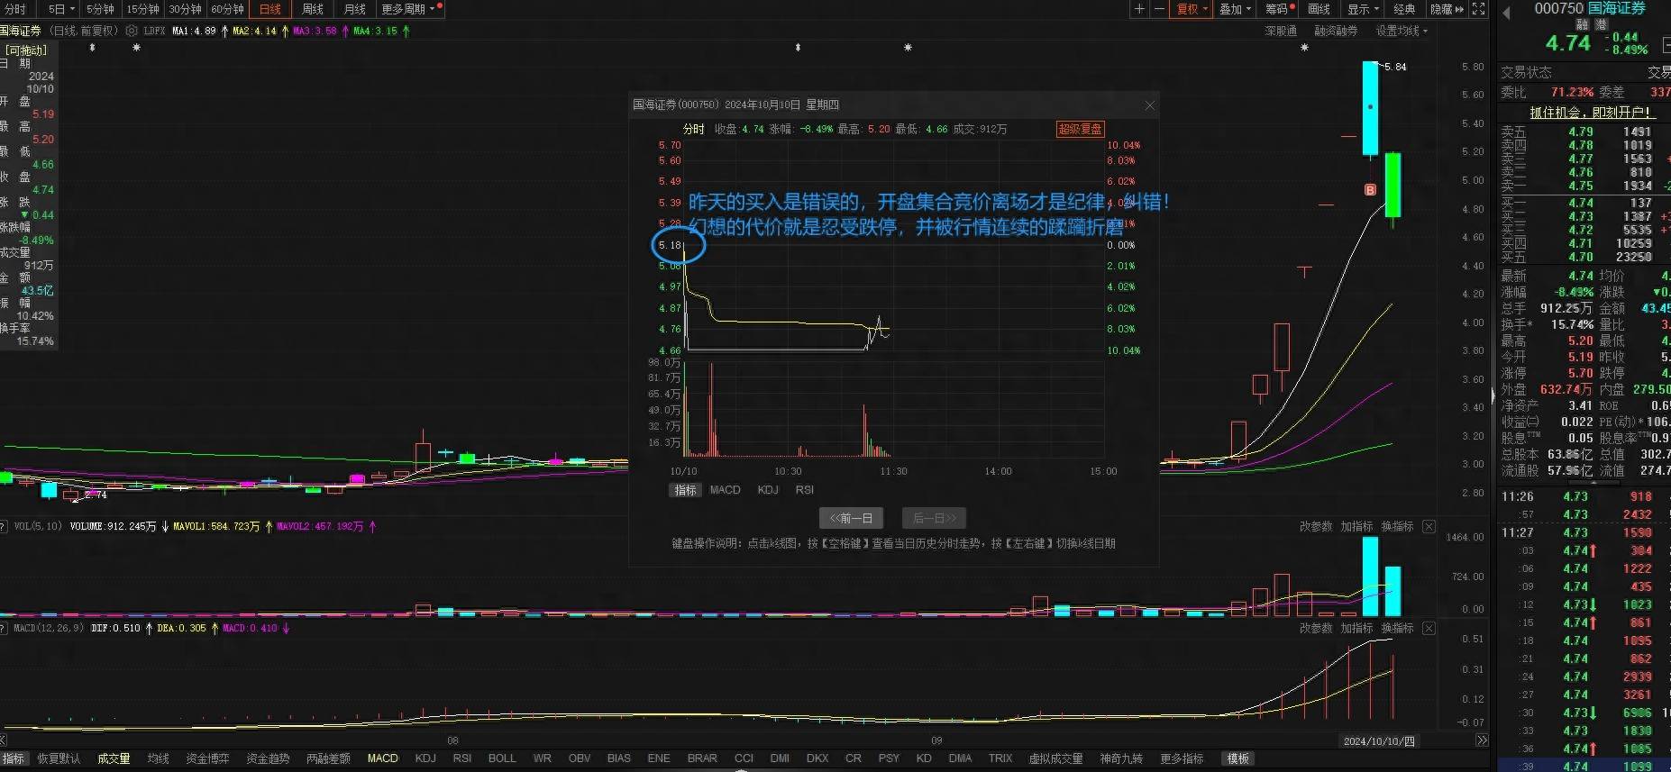Switch to 30分钟 period
The width and height of the screenshot is (1671, 772).
(x=185, y=9)
